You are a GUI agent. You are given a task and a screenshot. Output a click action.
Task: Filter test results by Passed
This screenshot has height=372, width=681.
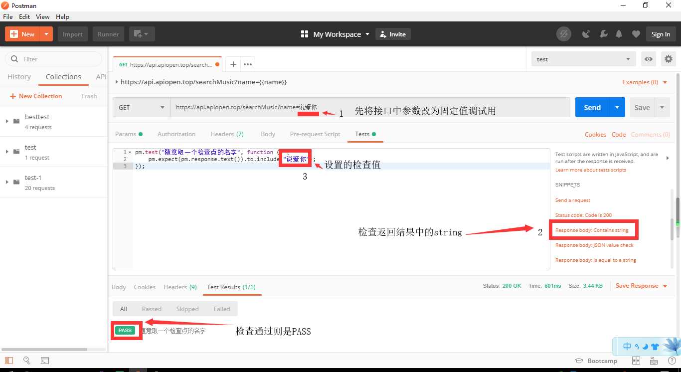click(x=152, y=309)
